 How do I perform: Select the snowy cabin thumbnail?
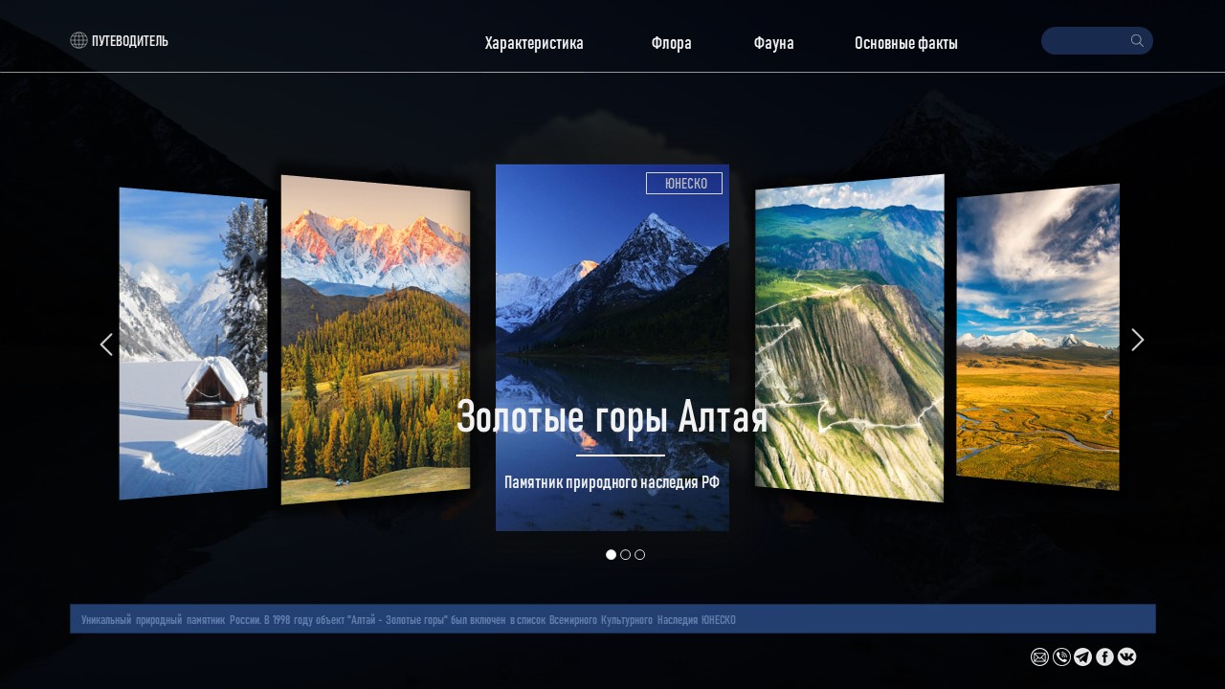click(x=193, y=344)
